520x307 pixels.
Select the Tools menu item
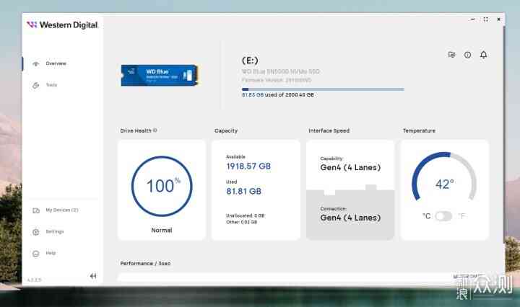coord(51,85)
